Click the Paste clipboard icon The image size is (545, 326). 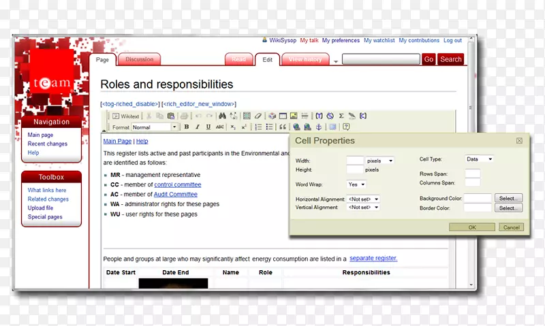click(171, 116)
